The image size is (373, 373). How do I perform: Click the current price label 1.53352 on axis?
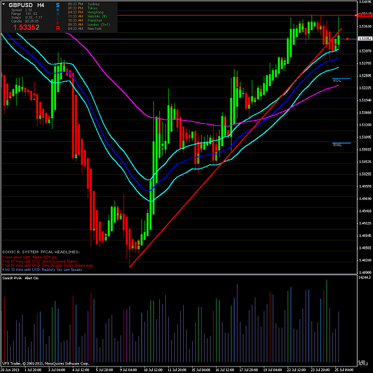tap(365, 39)
